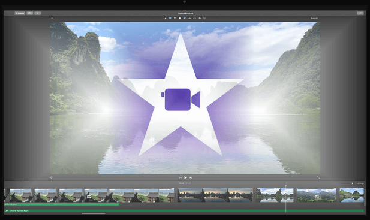
Task: Go back with the Projects button
Action: (20, 13)
